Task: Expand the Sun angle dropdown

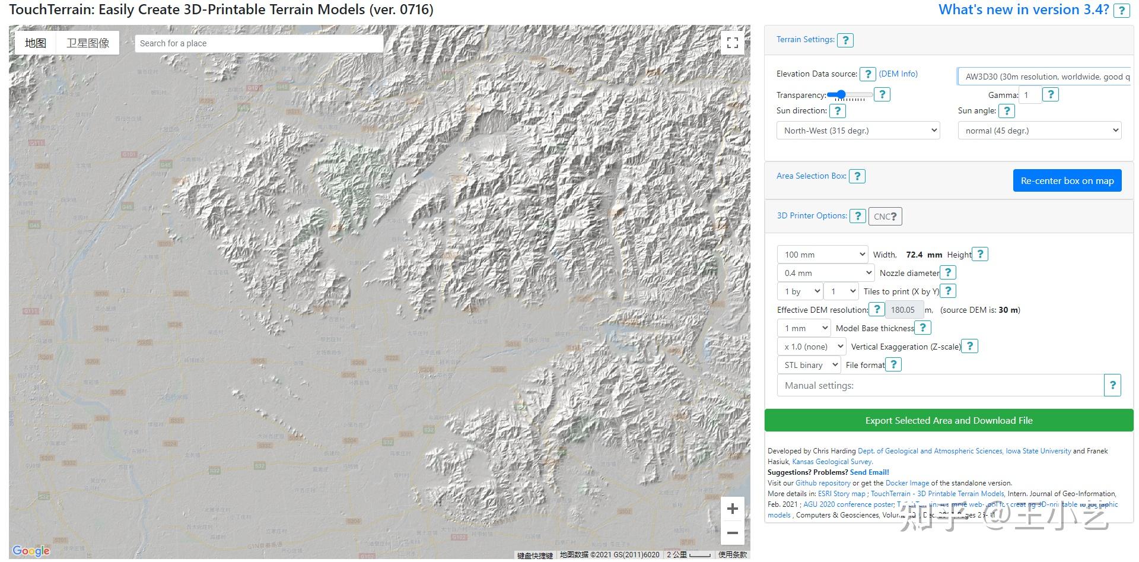Action: [x=1039, y=131]
